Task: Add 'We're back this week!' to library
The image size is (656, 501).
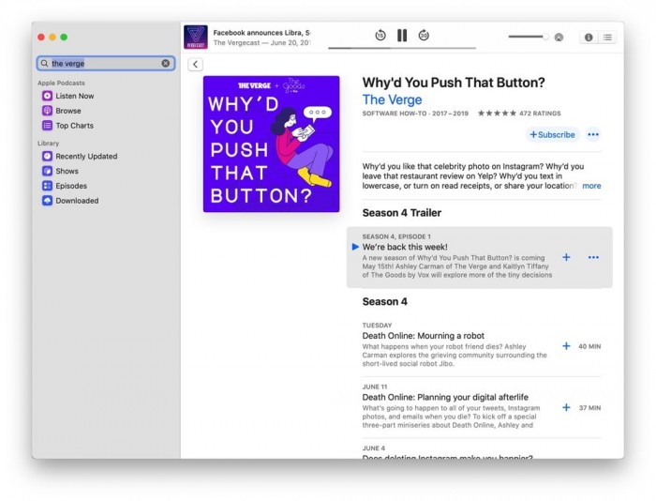Action: 566,257
